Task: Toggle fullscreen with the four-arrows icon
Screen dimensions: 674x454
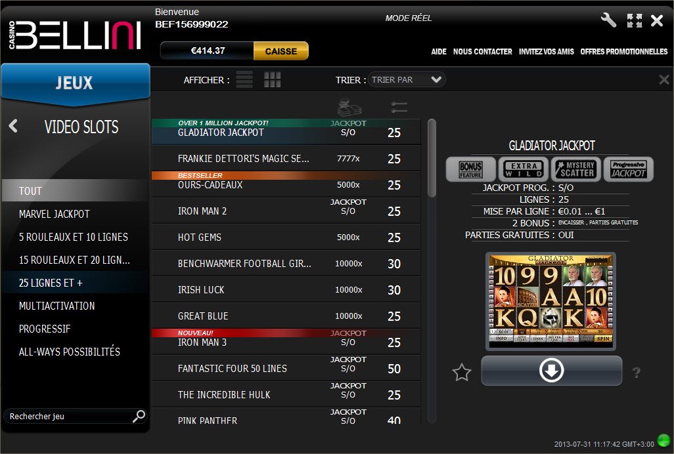Action: 635,20
